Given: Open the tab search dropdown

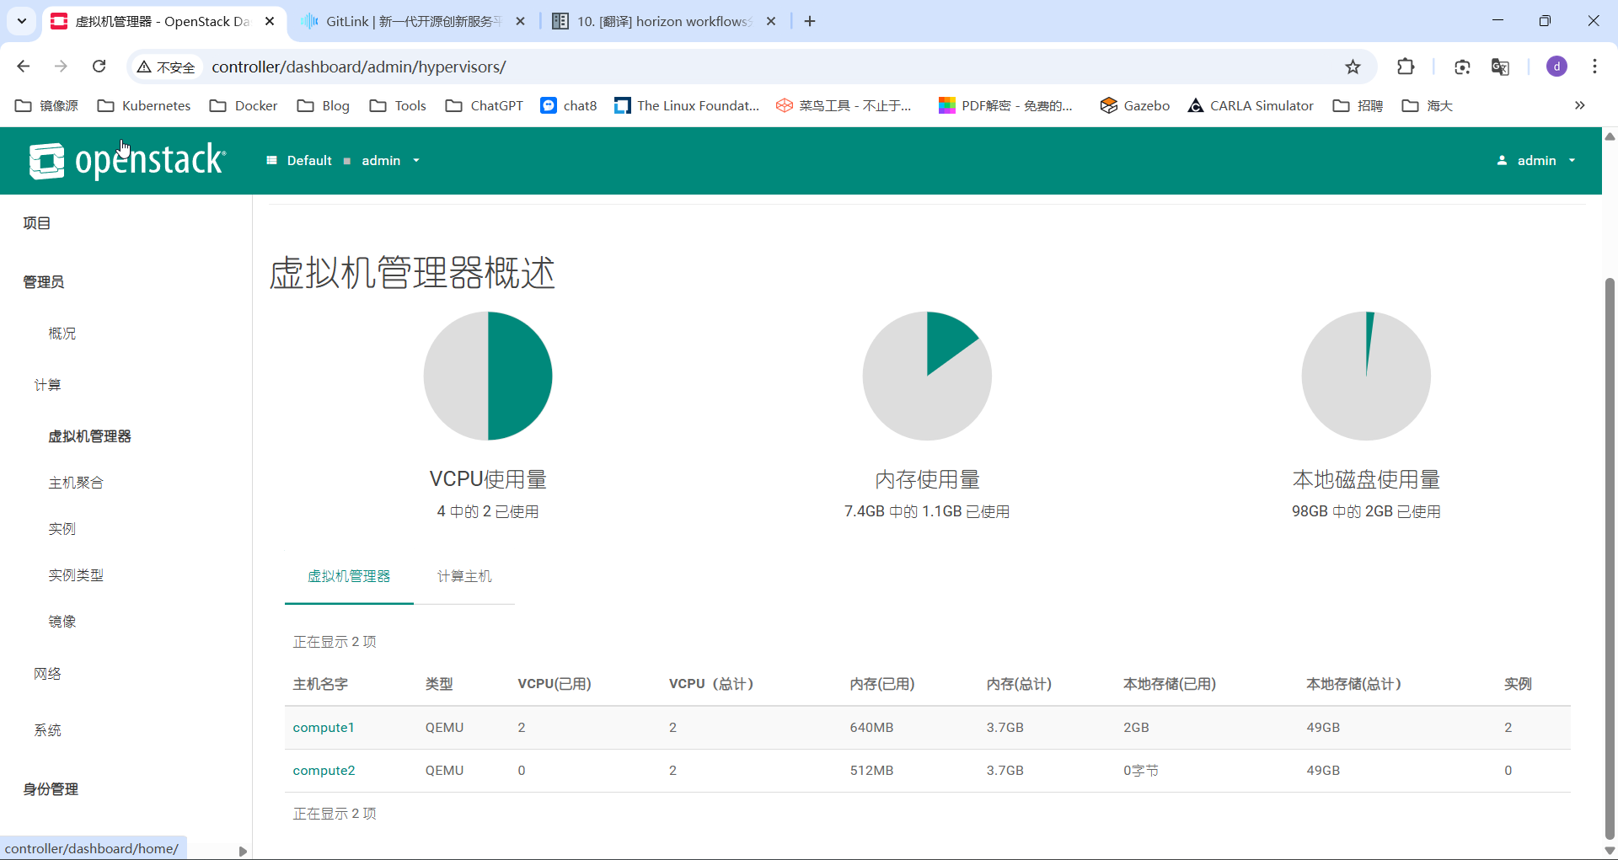Looking at the screenshot, I should [22, 21].
